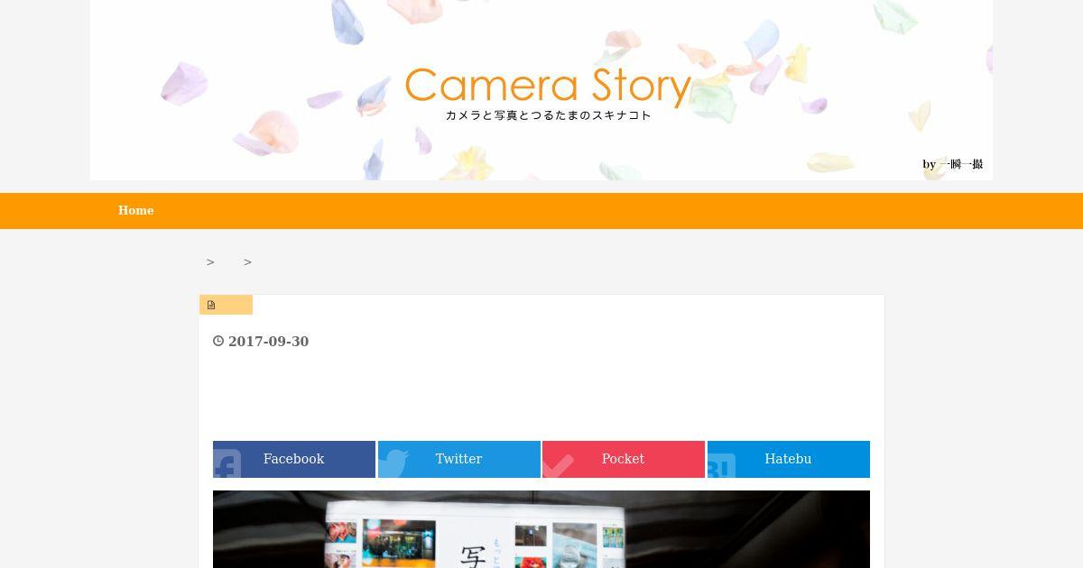The width and height of the screenshot is (1083, 568).
Task: Click the date text 2017-09-30
Action: [268, 342]
